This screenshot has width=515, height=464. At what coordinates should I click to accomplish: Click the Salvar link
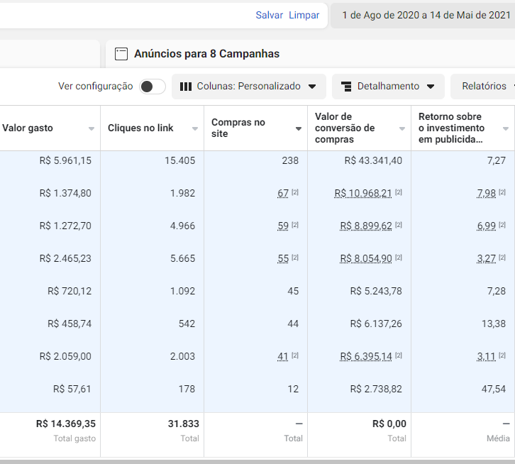270,15
